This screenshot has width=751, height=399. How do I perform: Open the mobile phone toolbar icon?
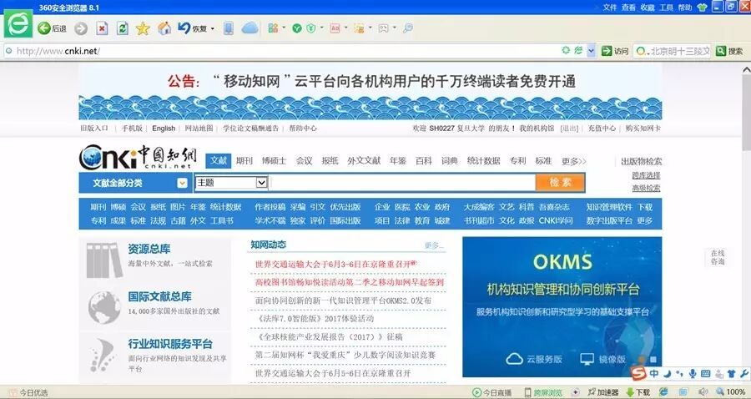[x=229, y=28]
